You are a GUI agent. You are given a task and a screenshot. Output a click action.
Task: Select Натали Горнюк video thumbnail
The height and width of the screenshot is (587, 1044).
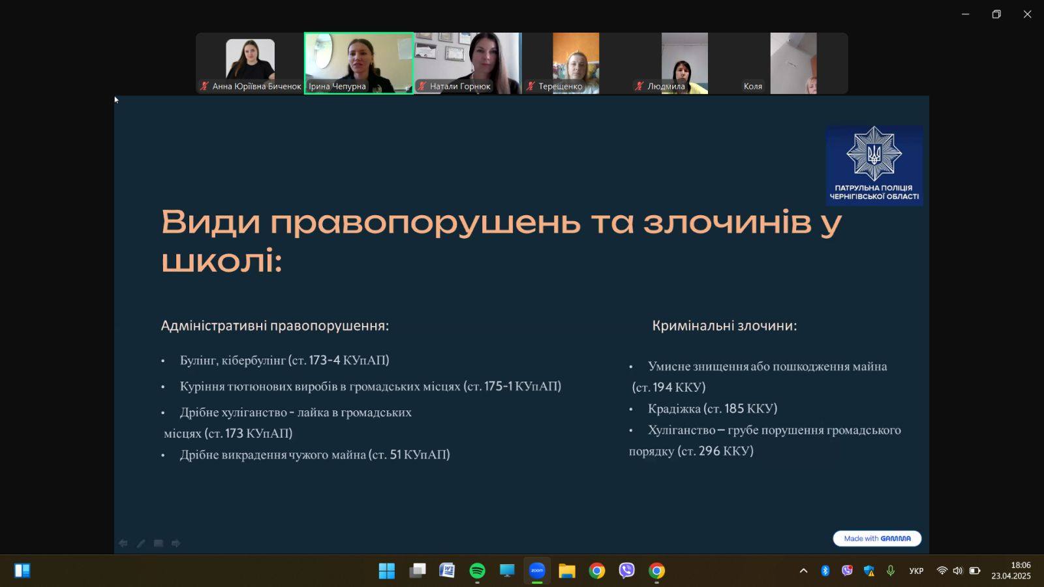468,63
